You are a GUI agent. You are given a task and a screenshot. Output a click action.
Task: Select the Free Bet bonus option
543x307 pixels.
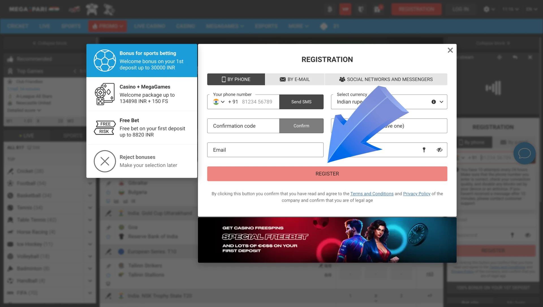[142, 128]
